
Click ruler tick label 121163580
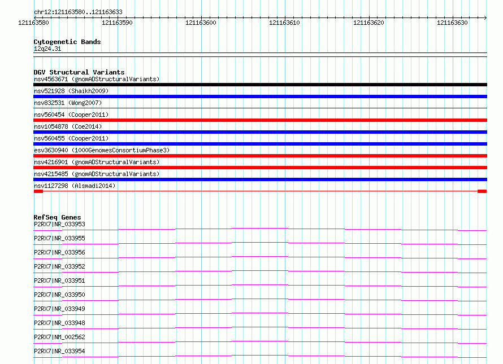(x=34, y=23)
